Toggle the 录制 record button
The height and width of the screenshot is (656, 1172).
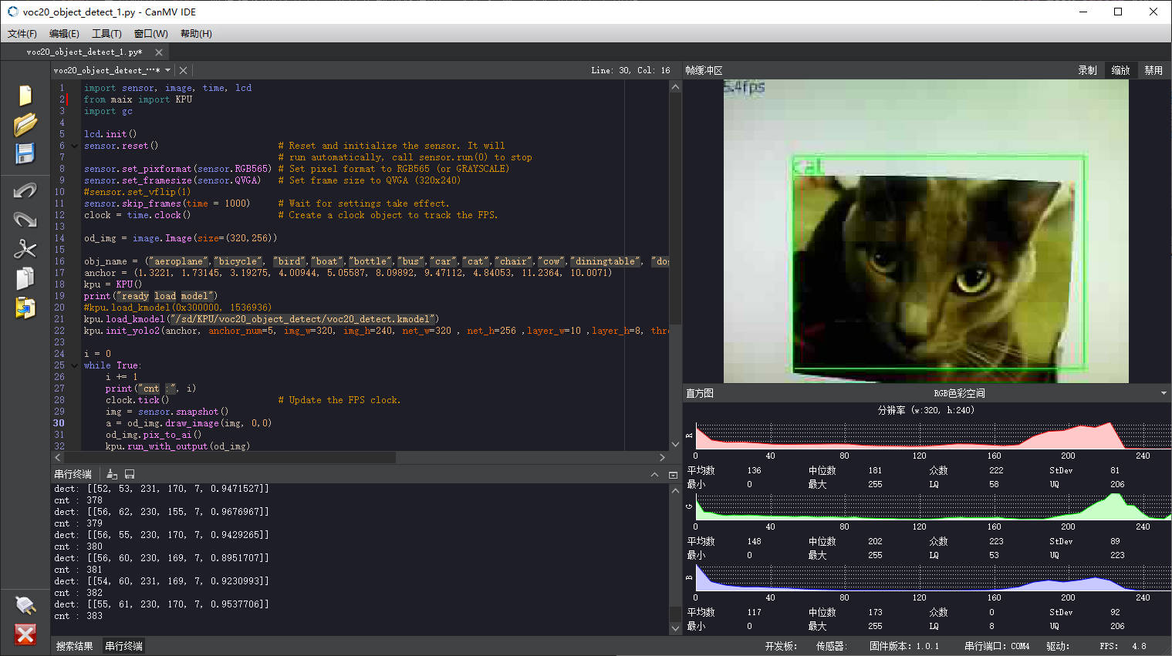(1087, 70)
